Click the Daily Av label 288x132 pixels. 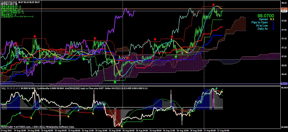point(262,29)
